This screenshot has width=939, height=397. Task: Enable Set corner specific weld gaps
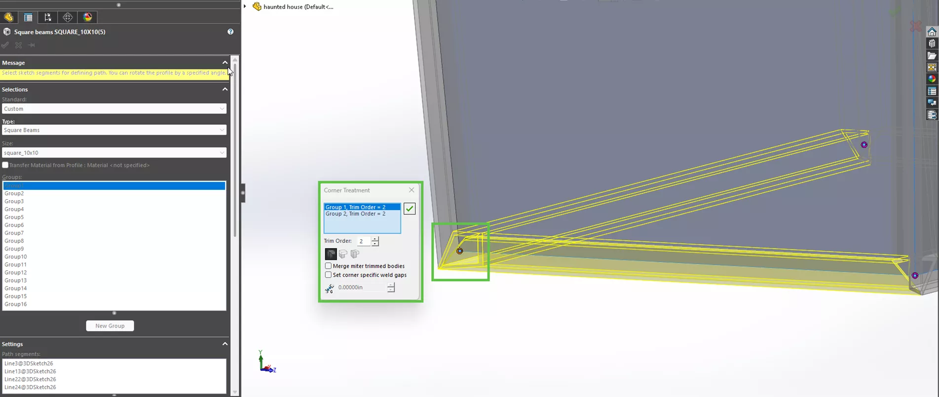[x=328, y=275]
